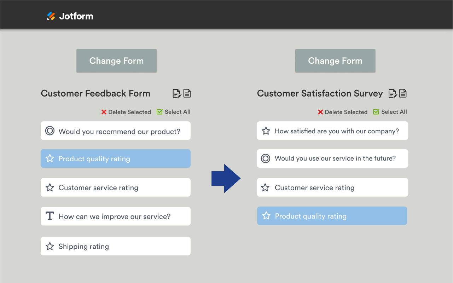Click Delete Selected in the Customer Feedback Form
The height and width of the screenshot is (283, 453).
pos(126,112)
